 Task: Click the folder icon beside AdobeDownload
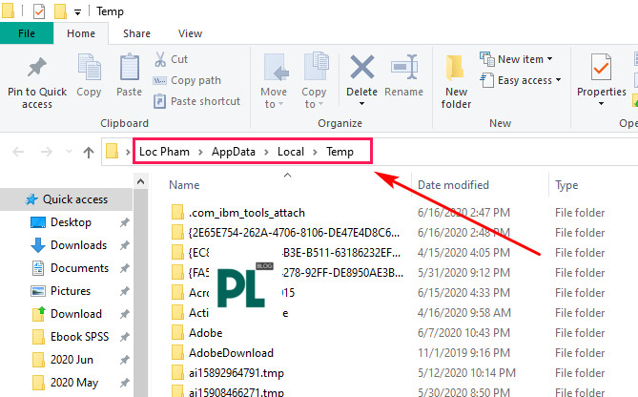click(x=177, y=352)
